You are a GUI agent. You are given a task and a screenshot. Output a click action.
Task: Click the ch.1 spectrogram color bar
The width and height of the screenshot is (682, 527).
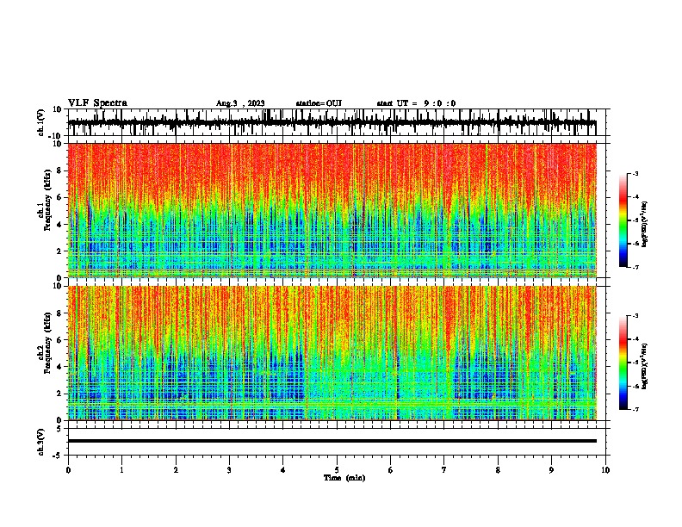pyautogui.click(x=623, y=220)
